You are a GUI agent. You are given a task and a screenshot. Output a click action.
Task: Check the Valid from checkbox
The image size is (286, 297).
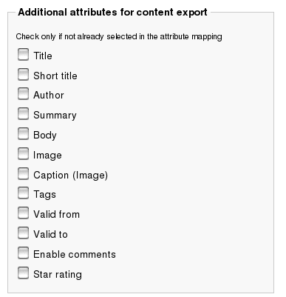click(23, 213)
